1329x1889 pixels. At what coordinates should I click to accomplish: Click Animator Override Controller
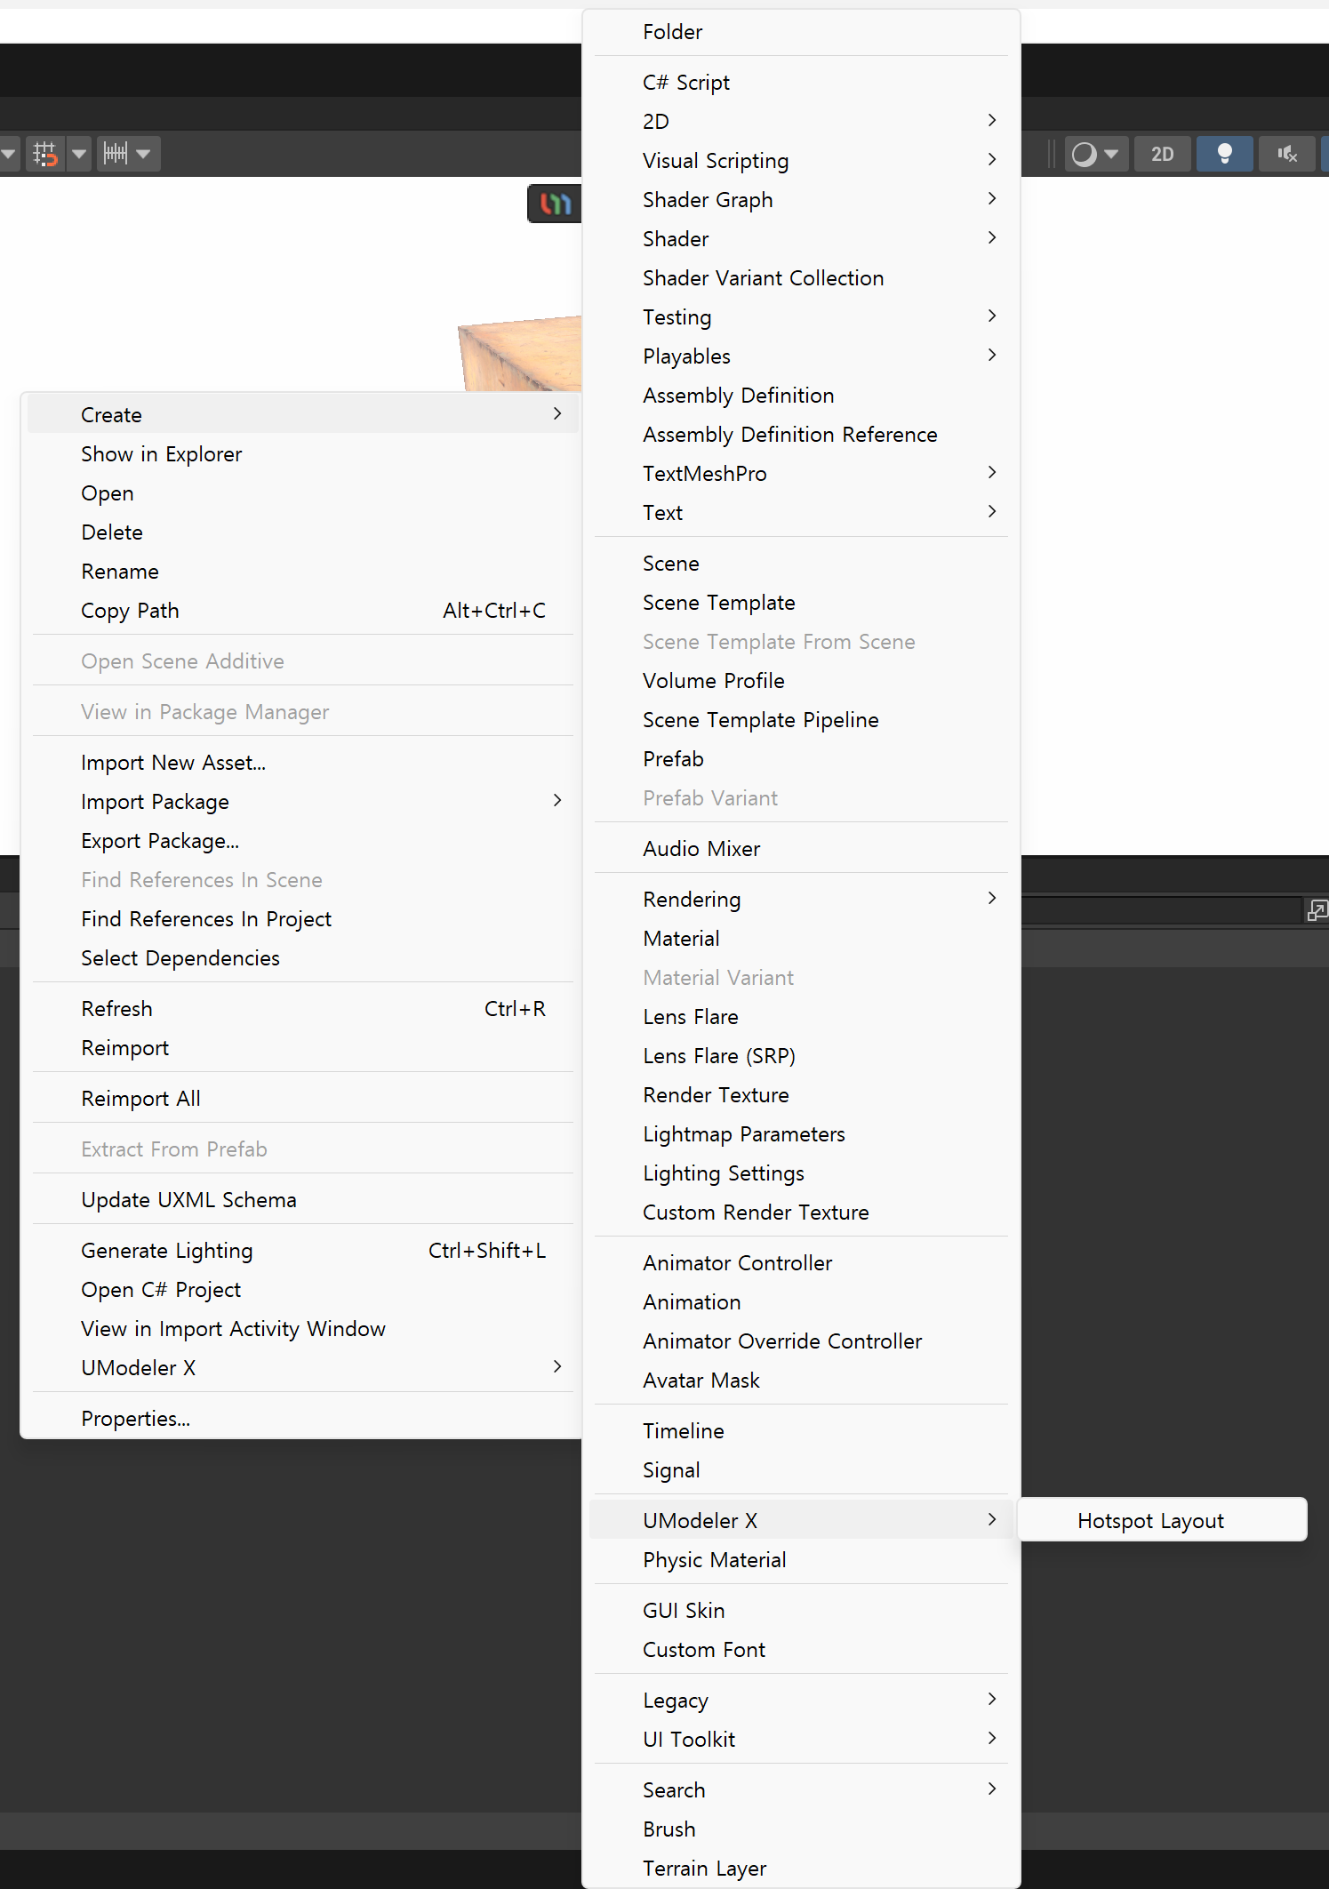pos(801,1341)
